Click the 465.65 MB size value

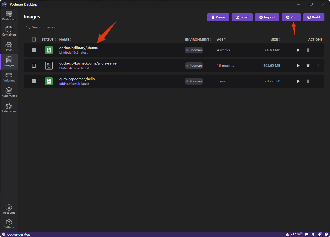point(272,66)
